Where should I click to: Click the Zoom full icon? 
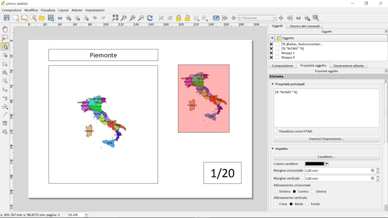115,18
